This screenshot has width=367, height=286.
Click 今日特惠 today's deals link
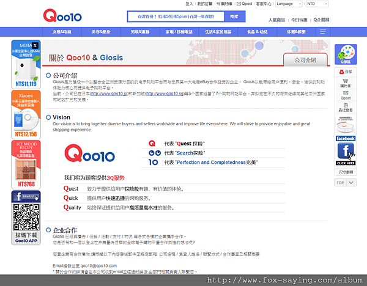[x=299, y=20]
